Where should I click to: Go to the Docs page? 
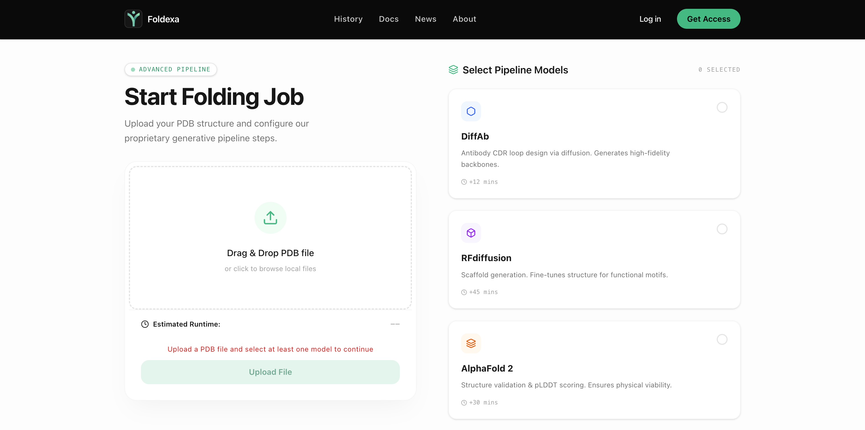click(388, 19)
